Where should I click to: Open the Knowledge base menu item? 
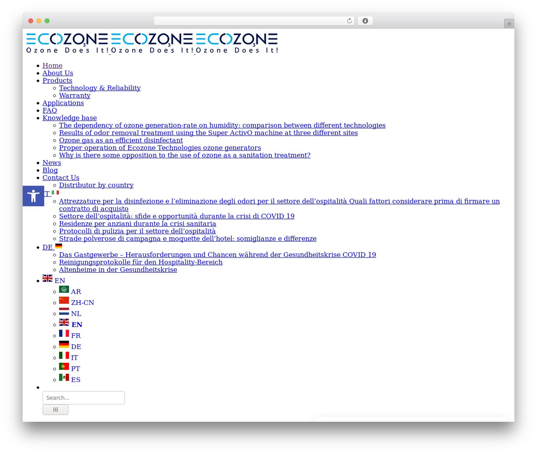[70, 118]
